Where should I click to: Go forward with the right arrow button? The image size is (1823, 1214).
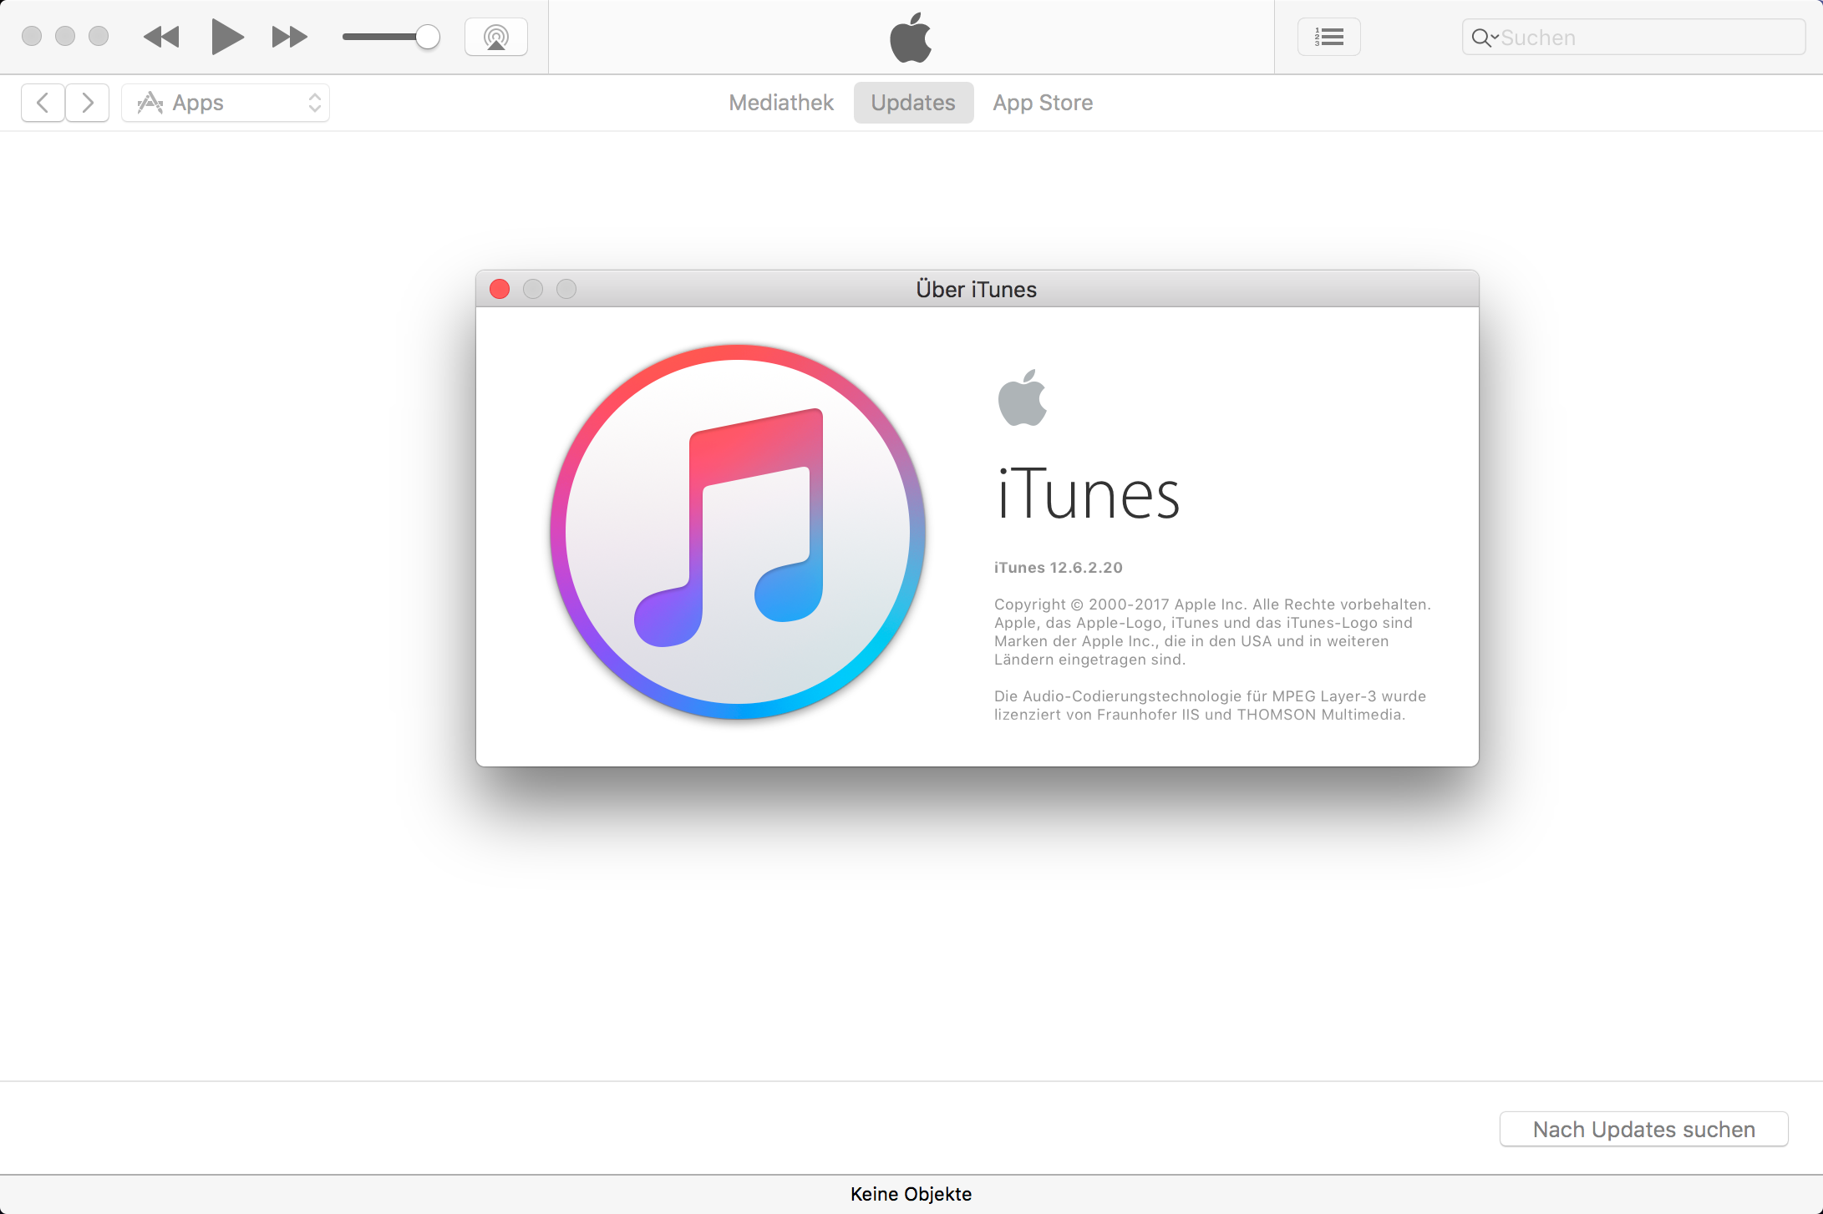[88, 103]
